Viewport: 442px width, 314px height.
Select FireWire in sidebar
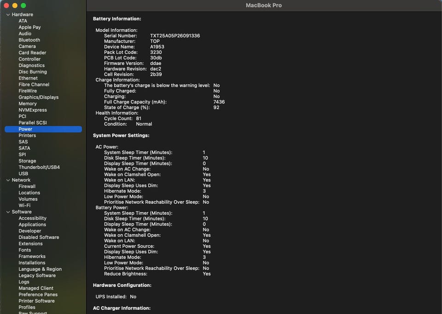[x=28, y=91]
